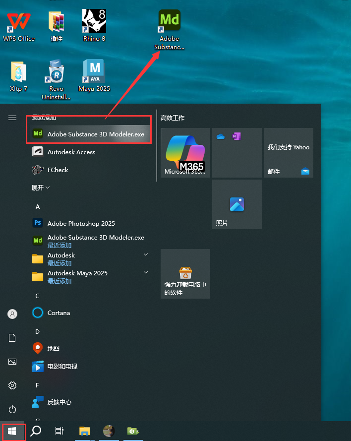
Task: Expand the Autodesk folder chevron
Action: point(146,254)
